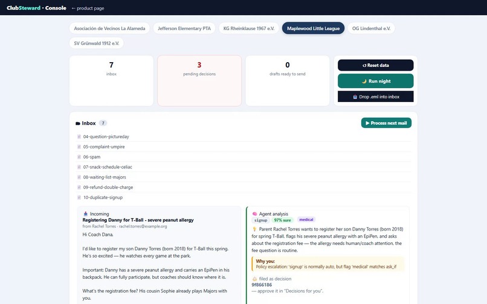Image resolution: width=487 pixels, height=304 pixels.
Task: Click the reset arrow icon on Reset data
Action: (x=364, y=66)
